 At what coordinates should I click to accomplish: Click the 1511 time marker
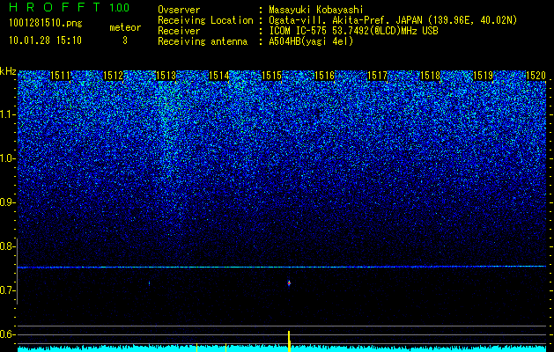(61, 75)
